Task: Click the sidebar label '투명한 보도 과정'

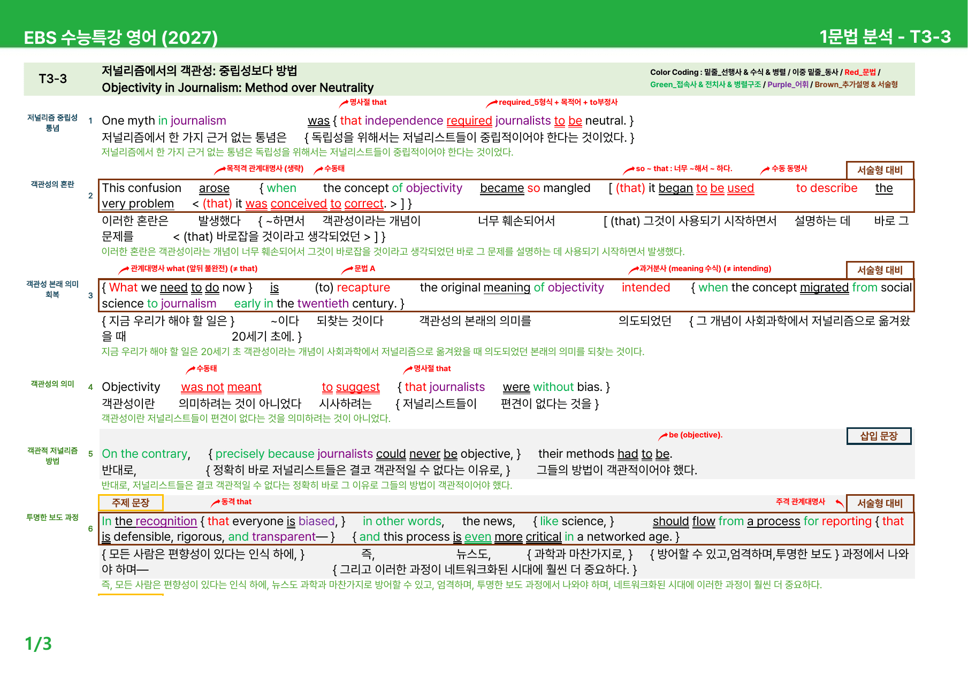Action: click(52, 517)
